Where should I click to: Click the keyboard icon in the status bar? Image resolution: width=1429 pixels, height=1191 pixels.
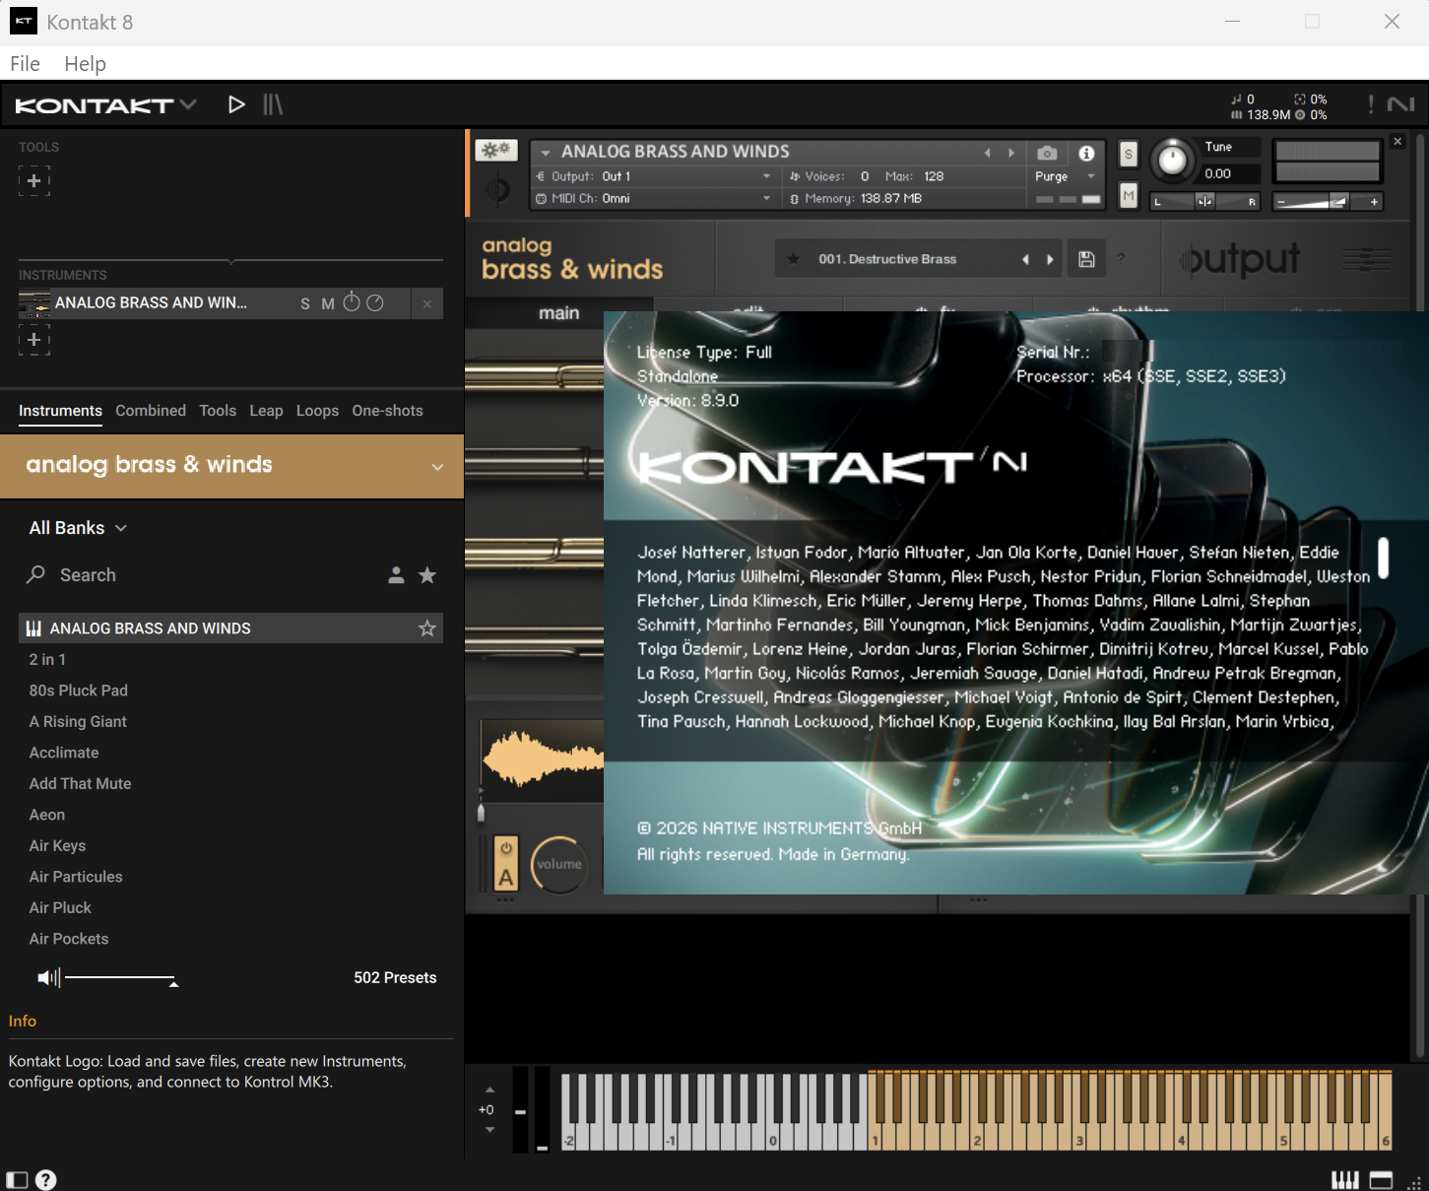pos(1345,1179)
